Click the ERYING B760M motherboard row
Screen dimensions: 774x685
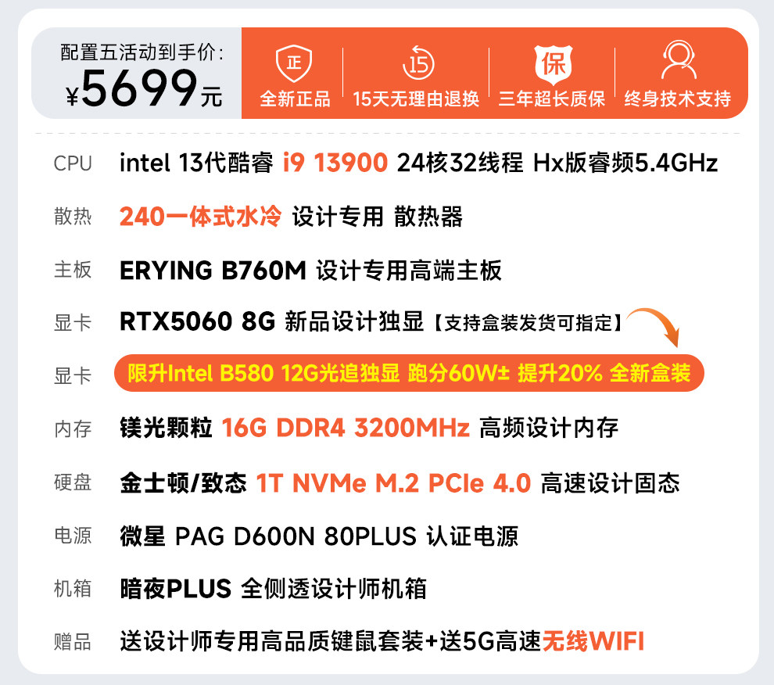point(310,270)
